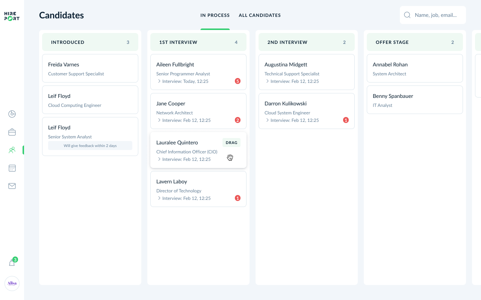Expand Lavern Laboy's interview details chevron

click(x=159, y=198)
